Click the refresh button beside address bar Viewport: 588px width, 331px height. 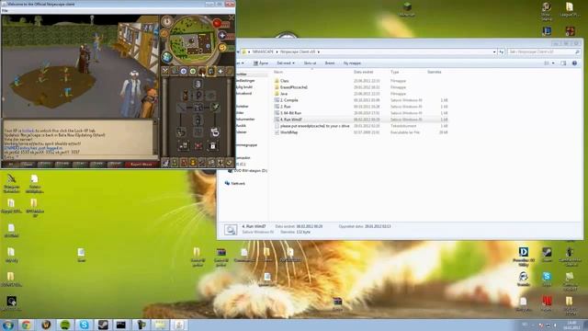click(502, 51)
